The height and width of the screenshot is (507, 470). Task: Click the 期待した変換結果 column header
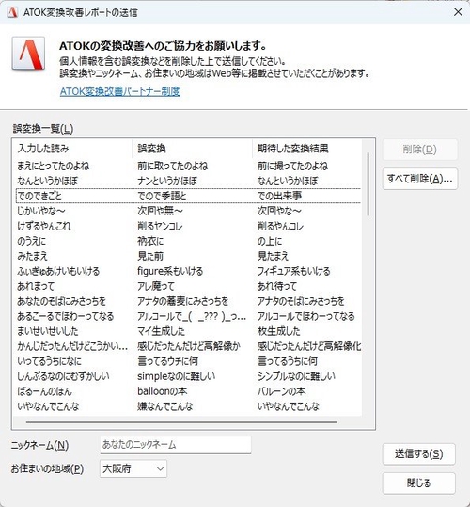point(306,149)
